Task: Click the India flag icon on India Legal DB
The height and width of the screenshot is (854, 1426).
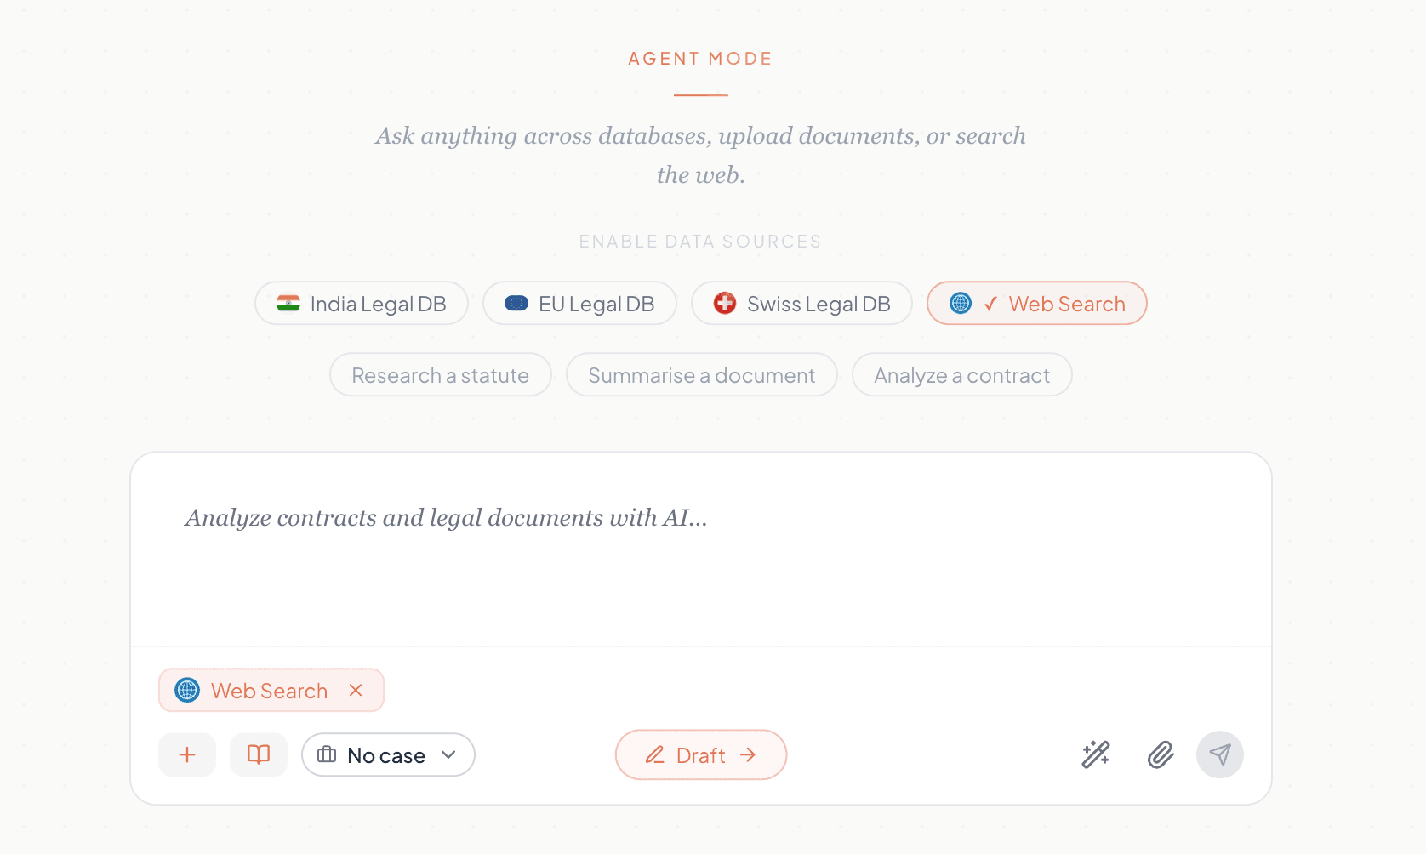Action: (x=289, y=303)
